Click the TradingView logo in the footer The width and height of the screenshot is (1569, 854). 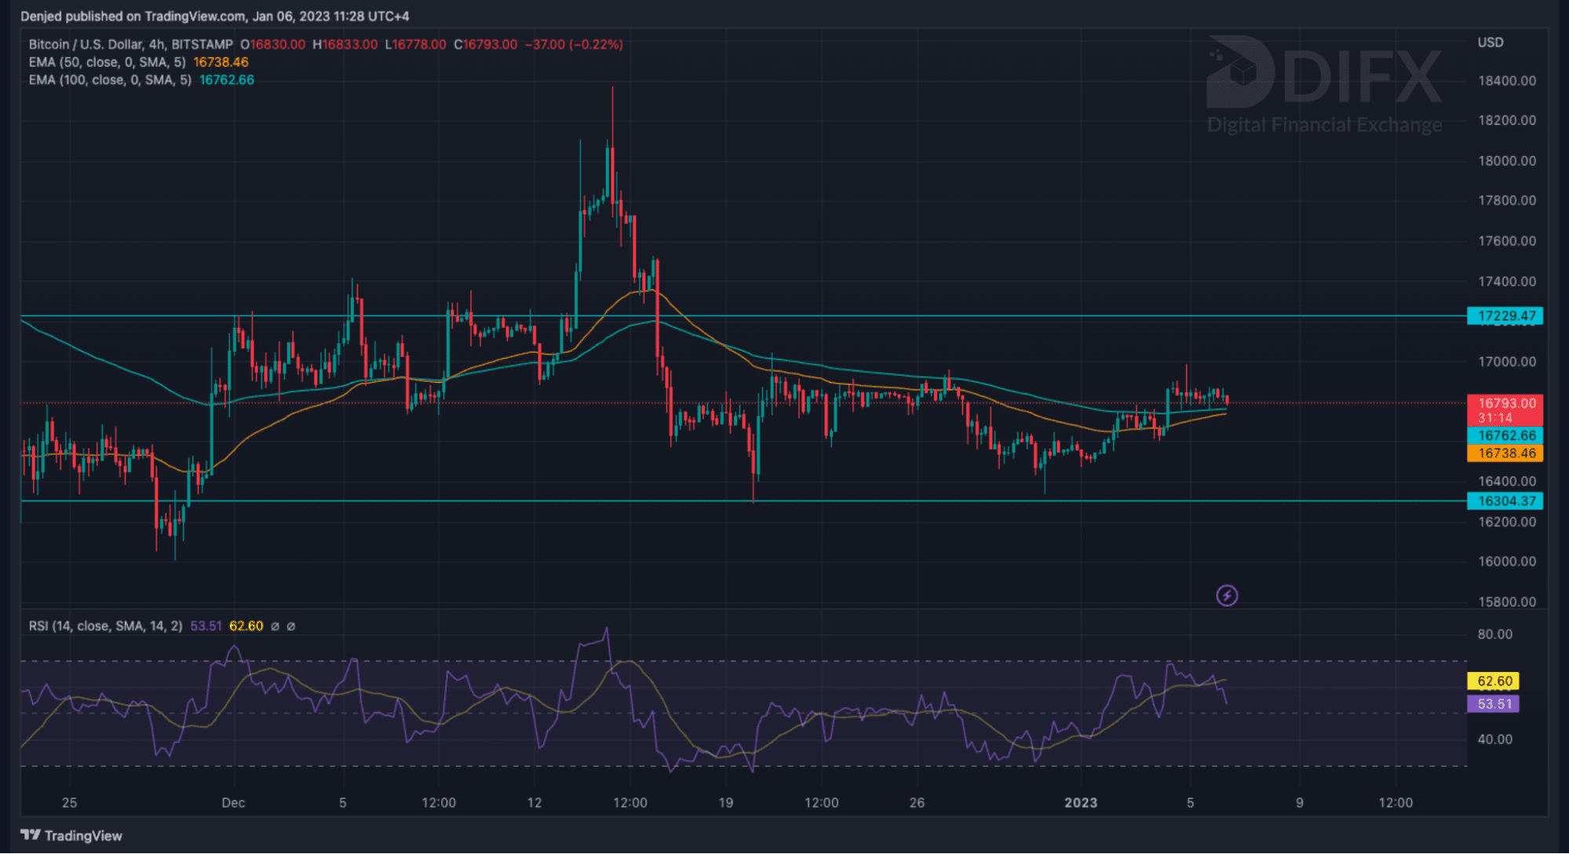point(71,835)
